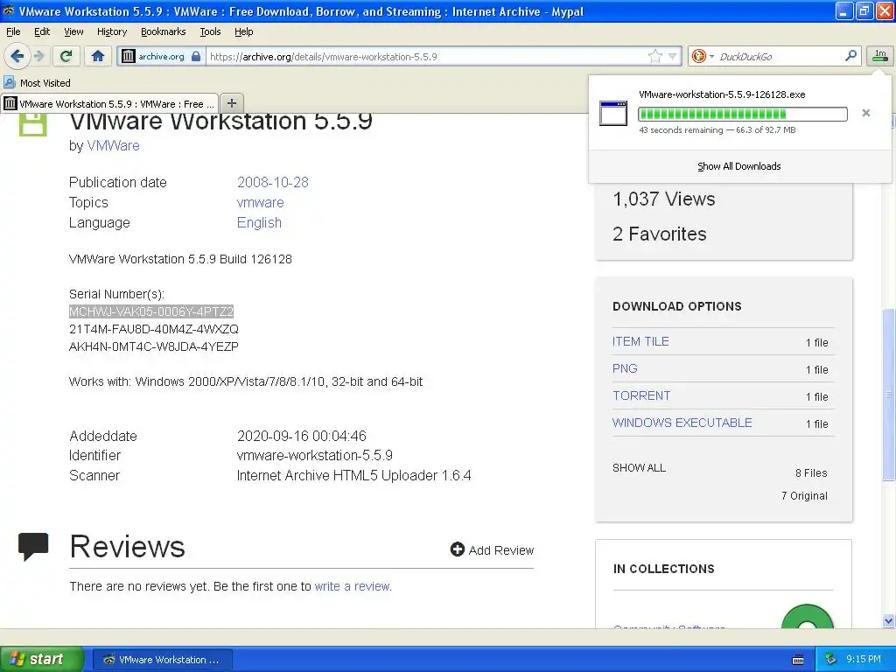Click the highlighted serial MCHWJ-VAK05-0006Y-4PTZ2
Viewport: 896px width, 672px height.
(x=151, y=311)
